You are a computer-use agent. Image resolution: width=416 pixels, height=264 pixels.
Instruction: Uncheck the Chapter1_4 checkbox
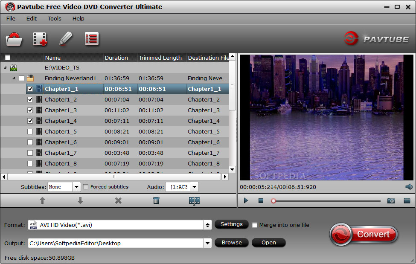[x=30, y=121]
